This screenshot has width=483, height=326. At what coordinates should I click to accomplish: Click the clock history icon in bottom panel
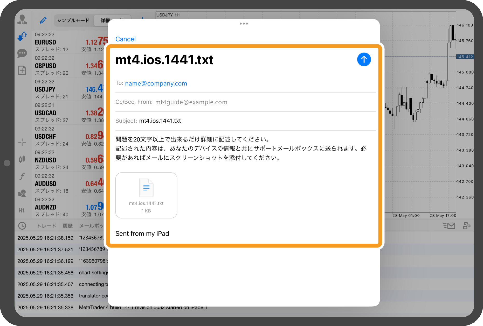click(x=22, y=226)
